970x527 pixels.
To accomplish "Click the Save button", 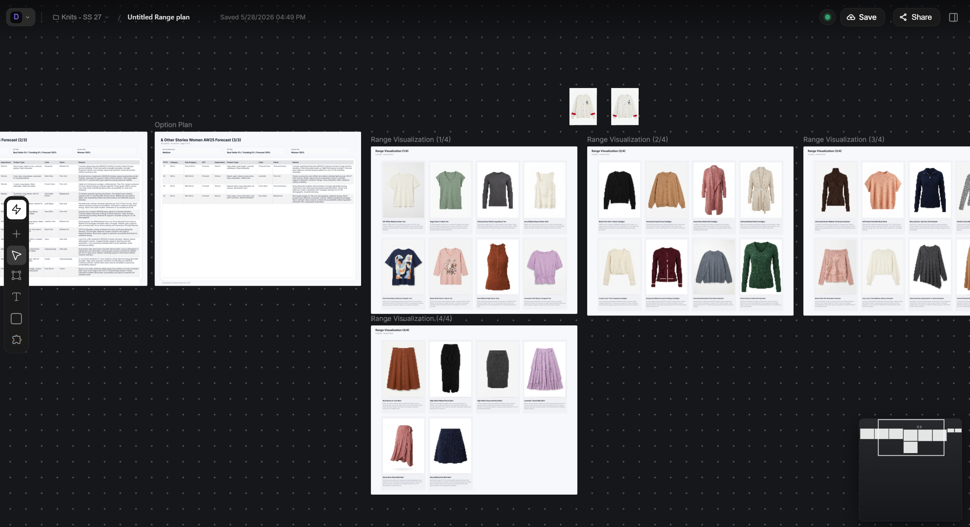I will [862, 17].
